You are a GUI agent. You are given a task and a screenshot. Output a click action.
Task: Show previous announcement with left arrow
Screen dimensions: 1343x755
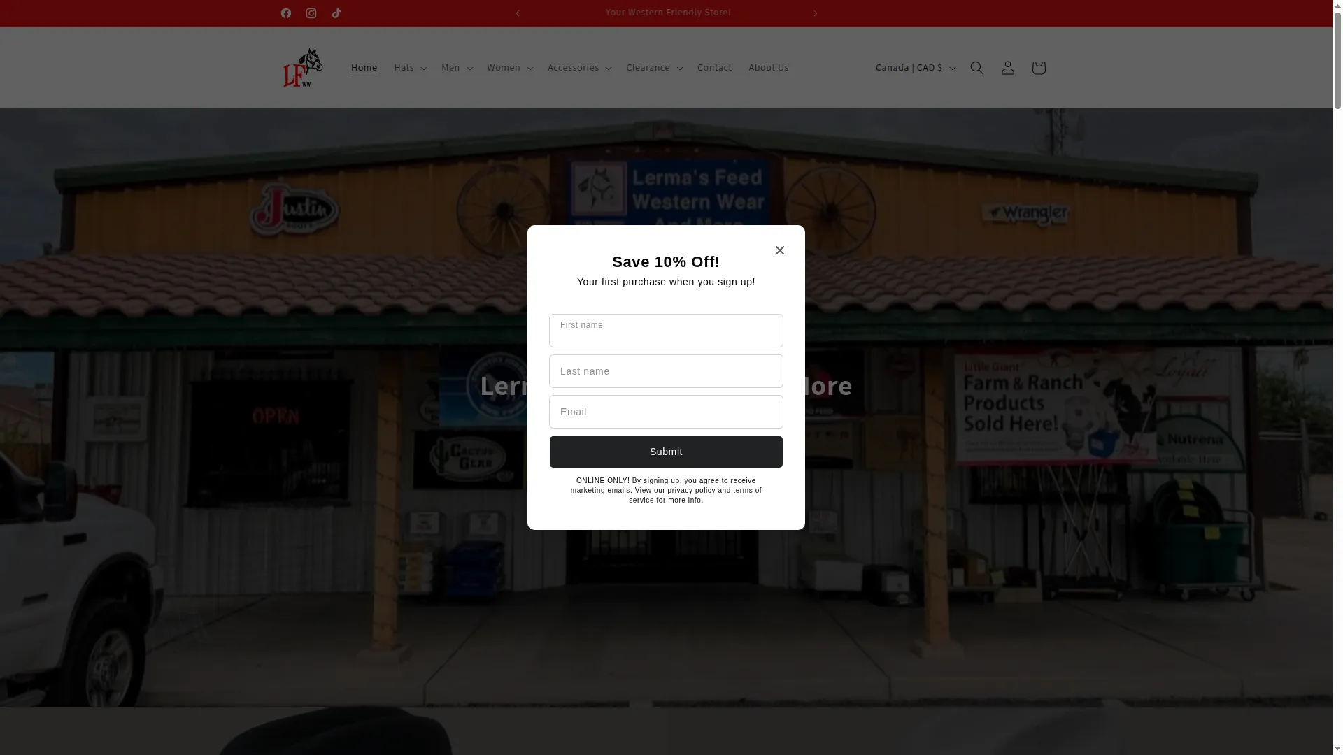[x=518, y=13]
